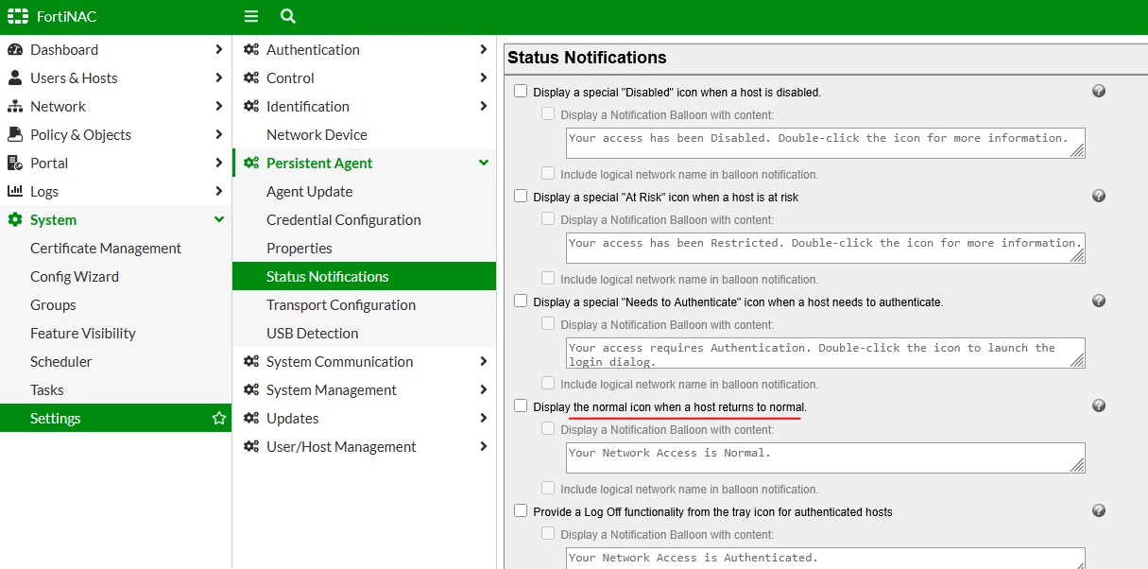
Task: Expand the User/Host Management chevron
Action: point(484,446)
